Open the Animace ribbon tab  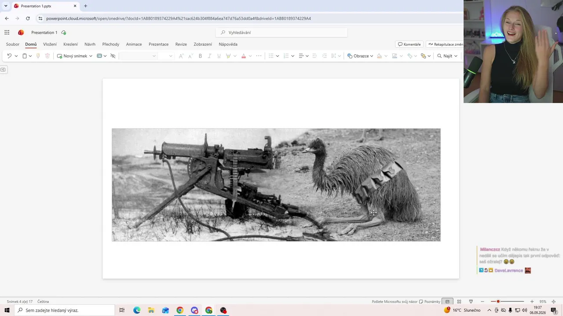click(x=134, y=44)
